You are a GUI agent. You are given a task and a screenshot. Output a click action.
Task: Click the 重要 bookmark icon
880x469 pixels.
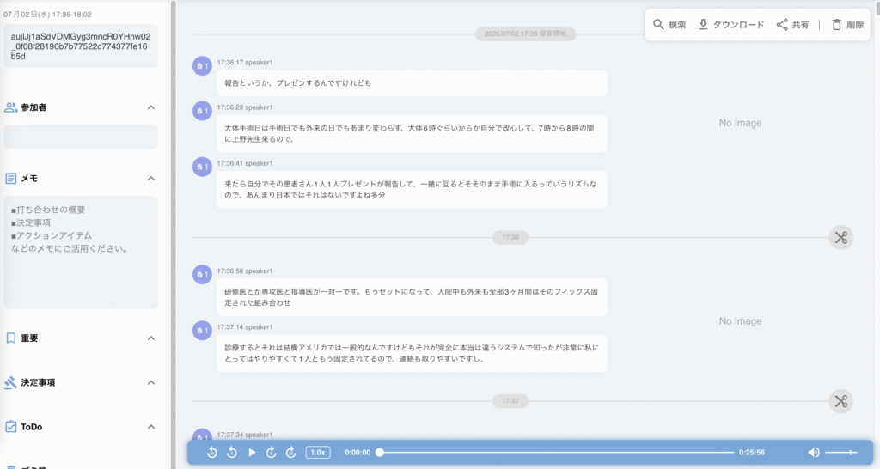[10, 338]
